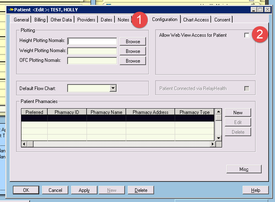Enable Allow Web View Access for Patient

coord(247,36)
